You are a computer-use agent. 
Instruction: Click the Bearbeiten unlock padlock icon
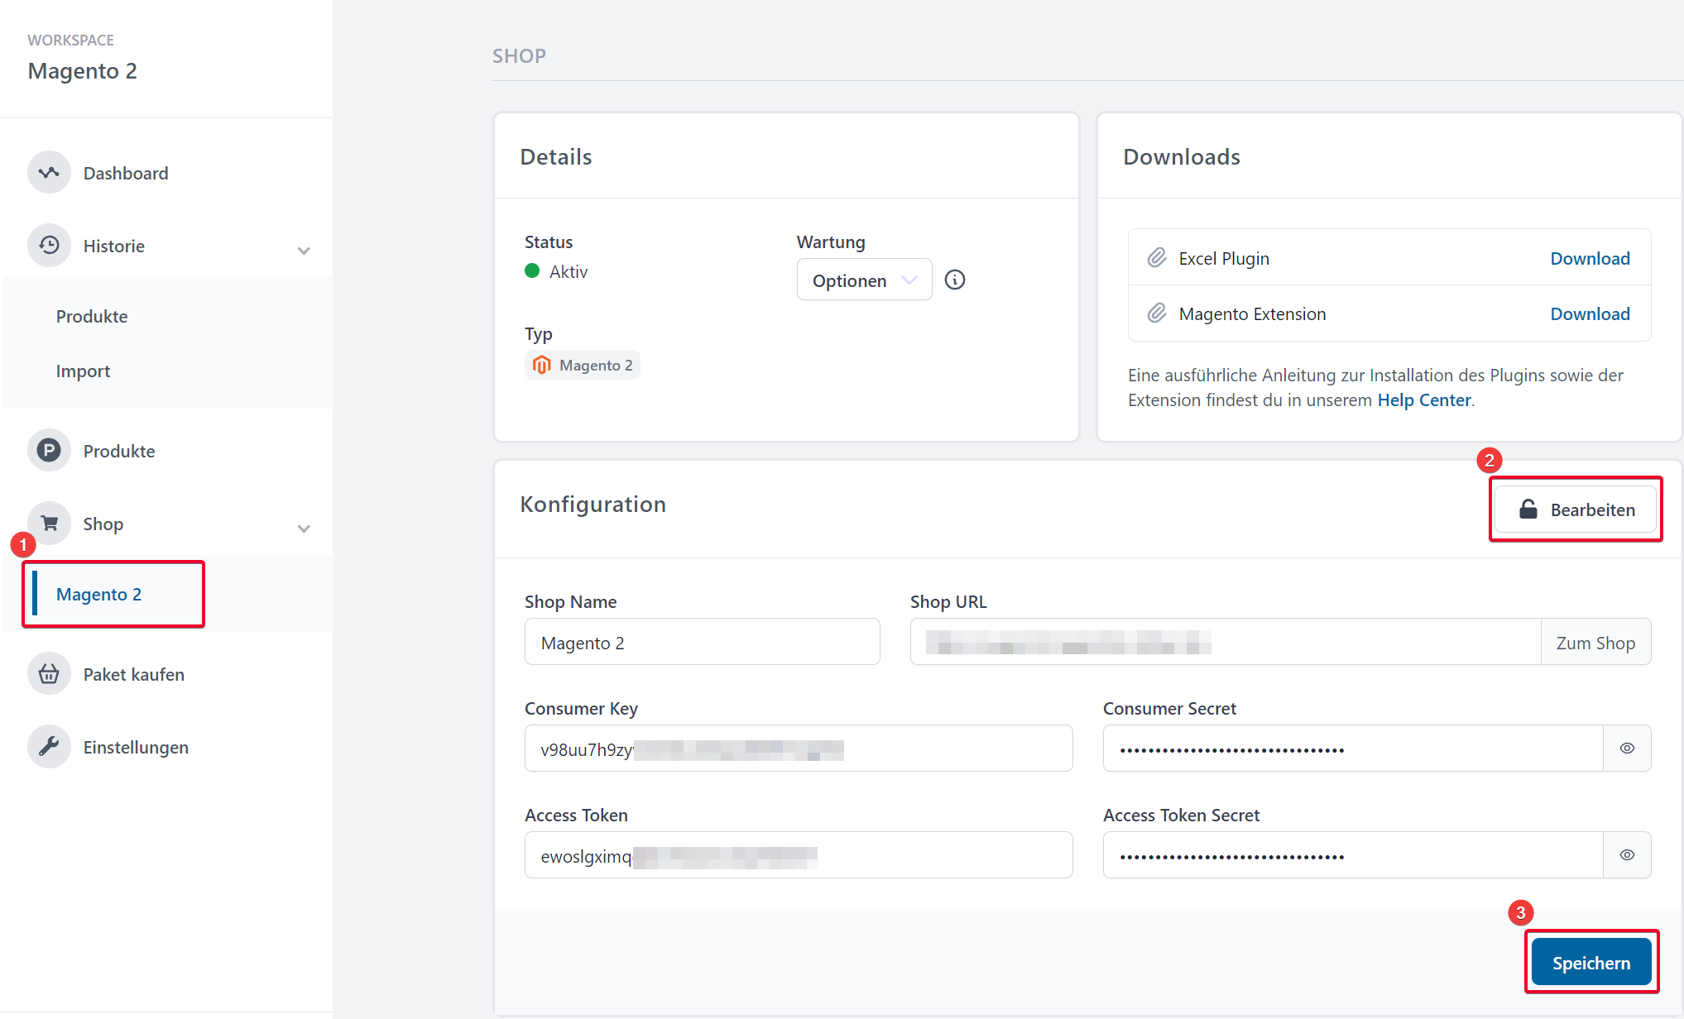tap(1528, 509)
